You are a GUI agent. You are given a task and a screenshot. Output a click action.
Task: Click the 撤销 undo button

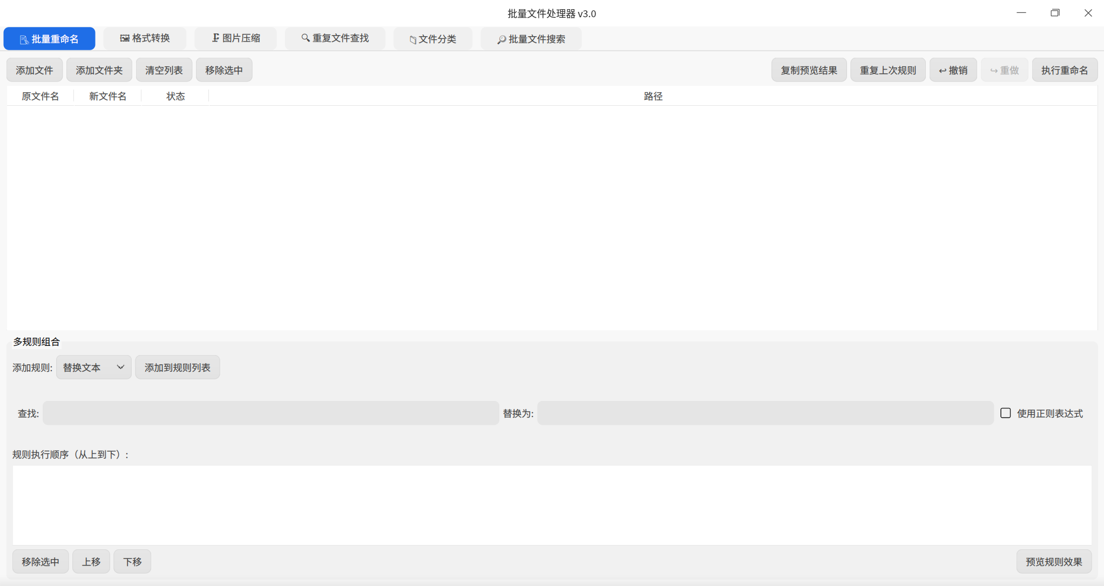pyautogui.click(x=953, y=70)
